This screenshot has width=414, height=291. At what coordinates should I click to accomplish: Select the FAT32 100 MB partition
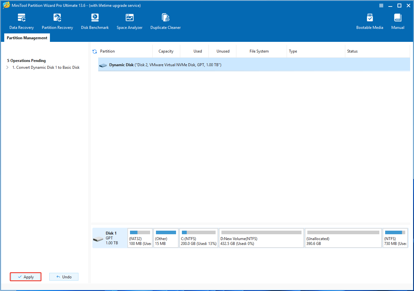[140, 238]
